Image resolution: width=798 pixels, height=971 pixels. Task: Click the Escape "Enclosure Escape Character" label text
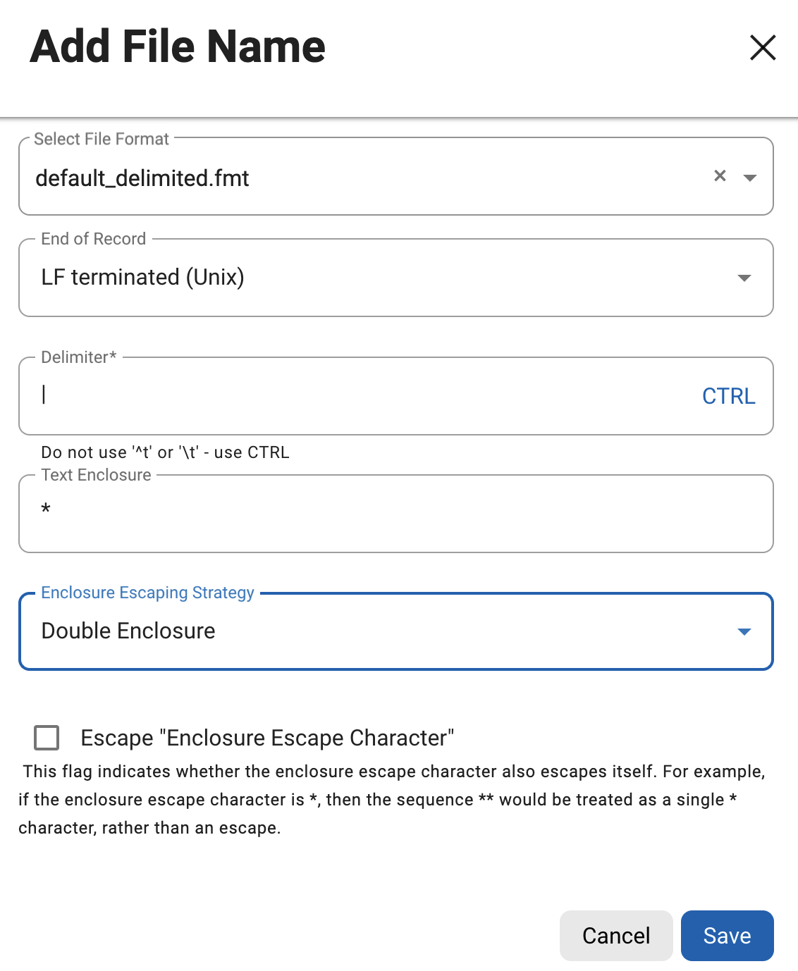[267, 738]
